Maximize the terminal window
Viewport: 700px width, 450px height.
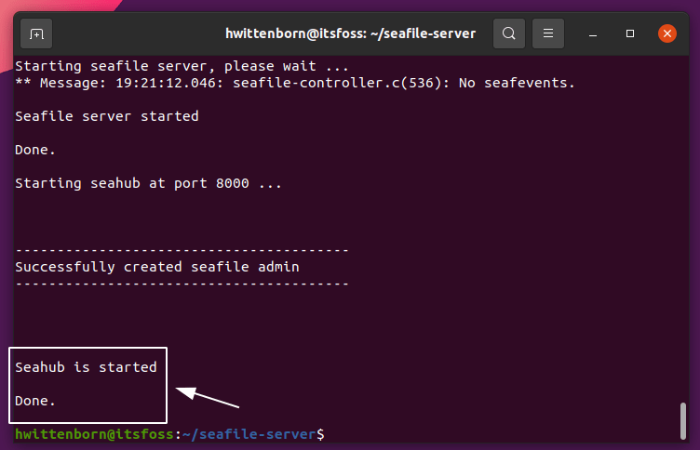[x=630, y=33]
